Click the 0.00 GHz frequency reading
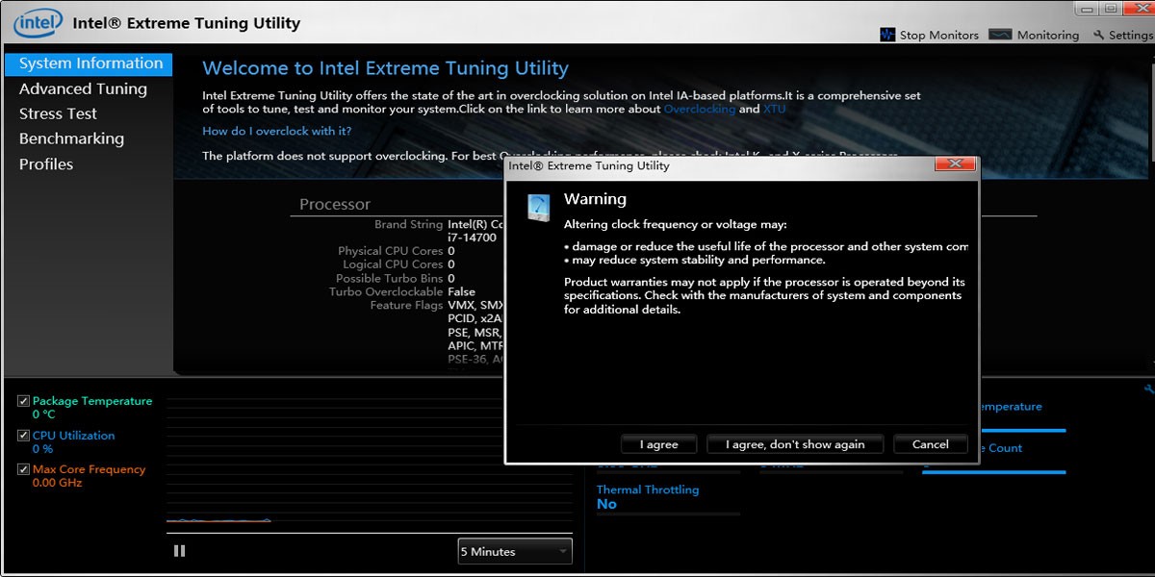The width and height of the screenshot is (1155, 577). [58, 483]
